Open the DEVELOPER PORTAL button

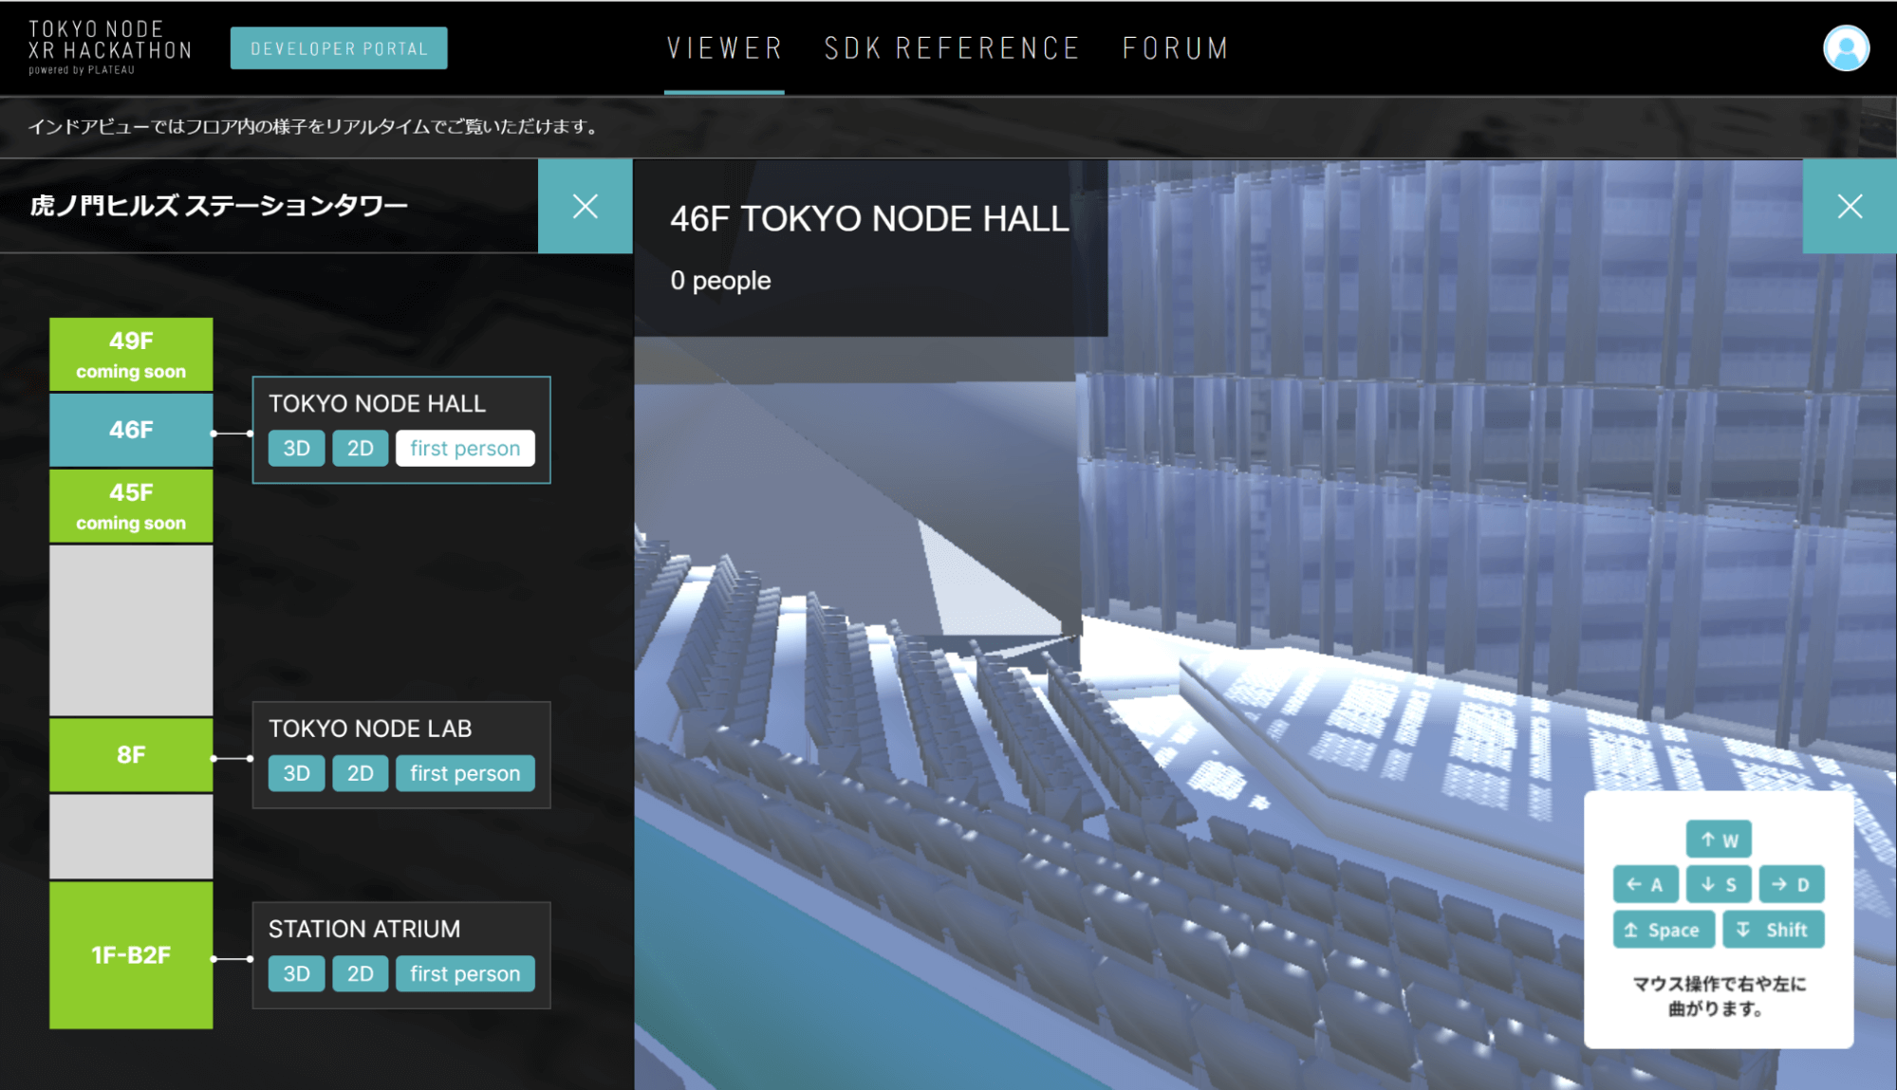tap(339, 48)
